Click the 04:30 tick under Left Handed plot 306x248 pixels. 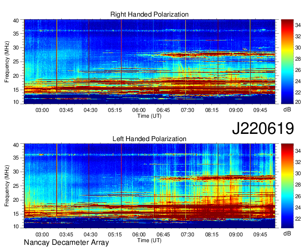point(90,234)
